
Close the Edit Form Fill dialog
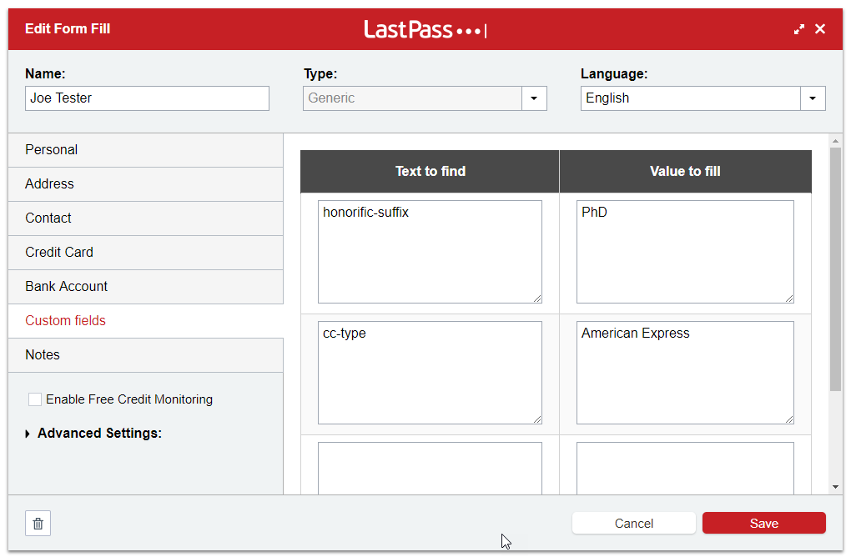coord(820,29)
